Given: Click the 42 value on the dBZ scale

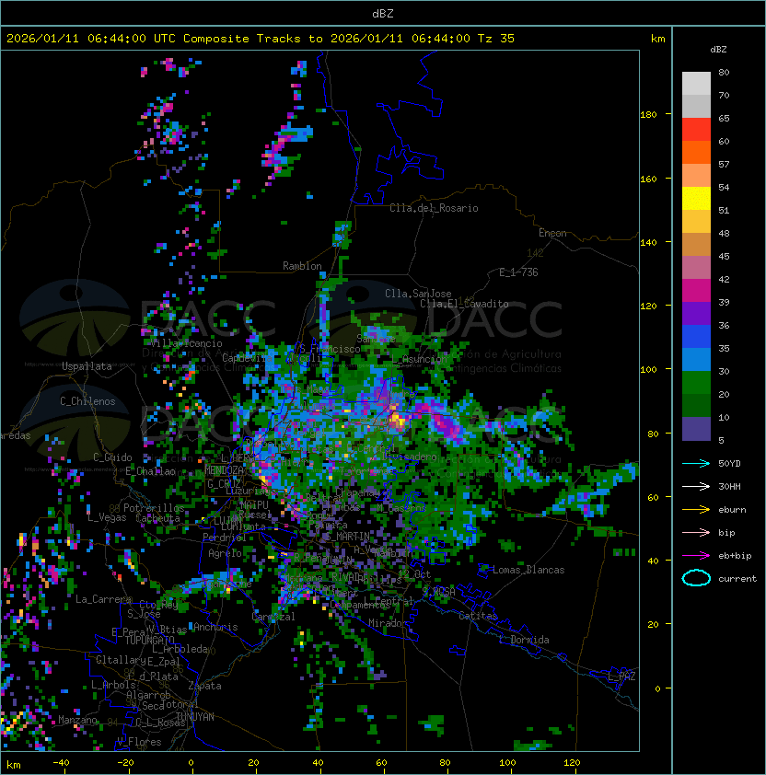Looking at the screenshot, I should [x=724, y=279].
